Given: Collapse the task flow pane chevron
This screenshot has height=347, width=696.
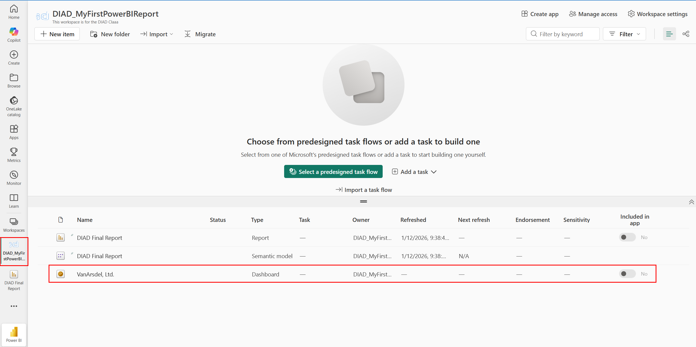Looking at the screenshot, I should (691, 202).
